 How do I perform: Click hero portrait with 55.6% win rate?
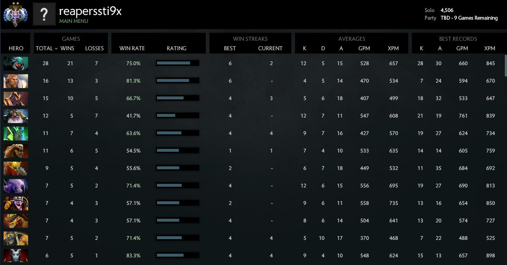point(16,168)
